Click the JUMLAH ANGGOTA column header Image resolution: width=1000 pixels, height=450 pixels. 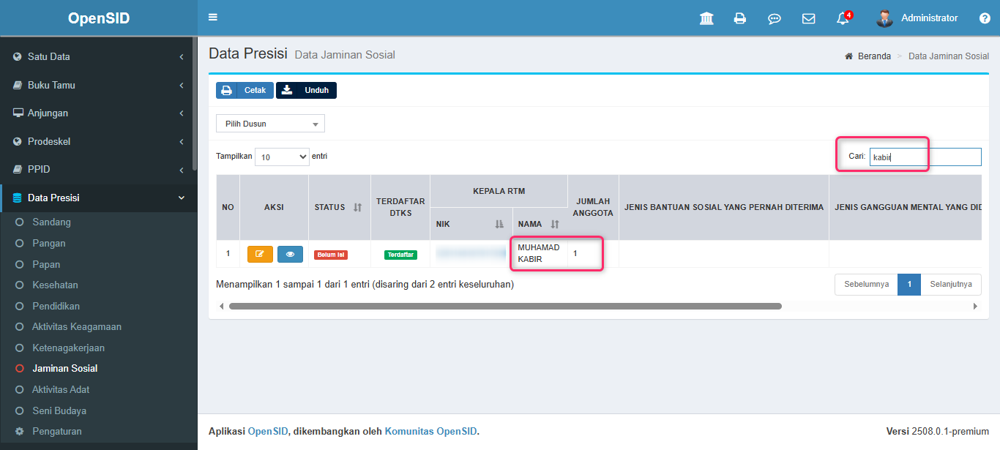tap(593, 207)
